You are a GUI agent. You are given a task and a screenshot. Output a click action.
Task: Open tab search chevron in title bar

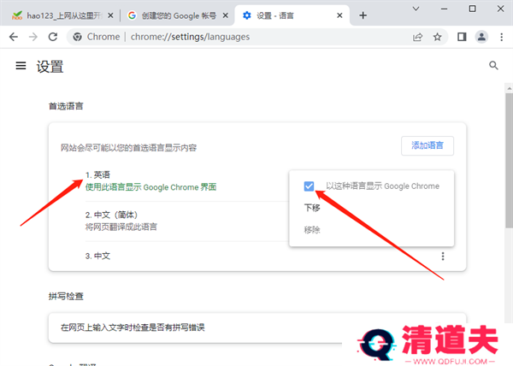click(416, 9)
